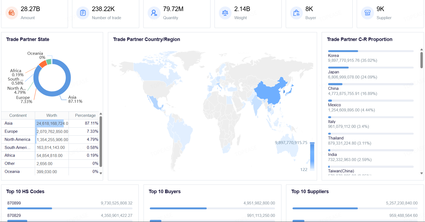Click Oceania worth 399,030.00 cell

point(52,172)
